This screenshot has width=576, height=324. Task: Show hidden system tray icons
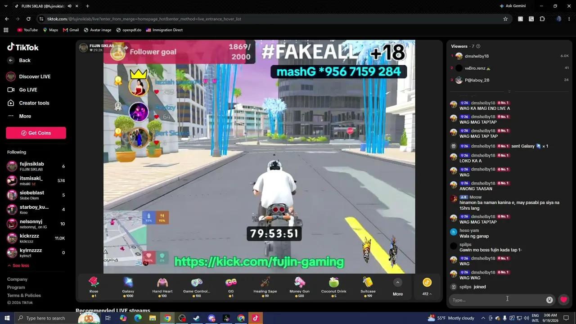coord(483,318)
